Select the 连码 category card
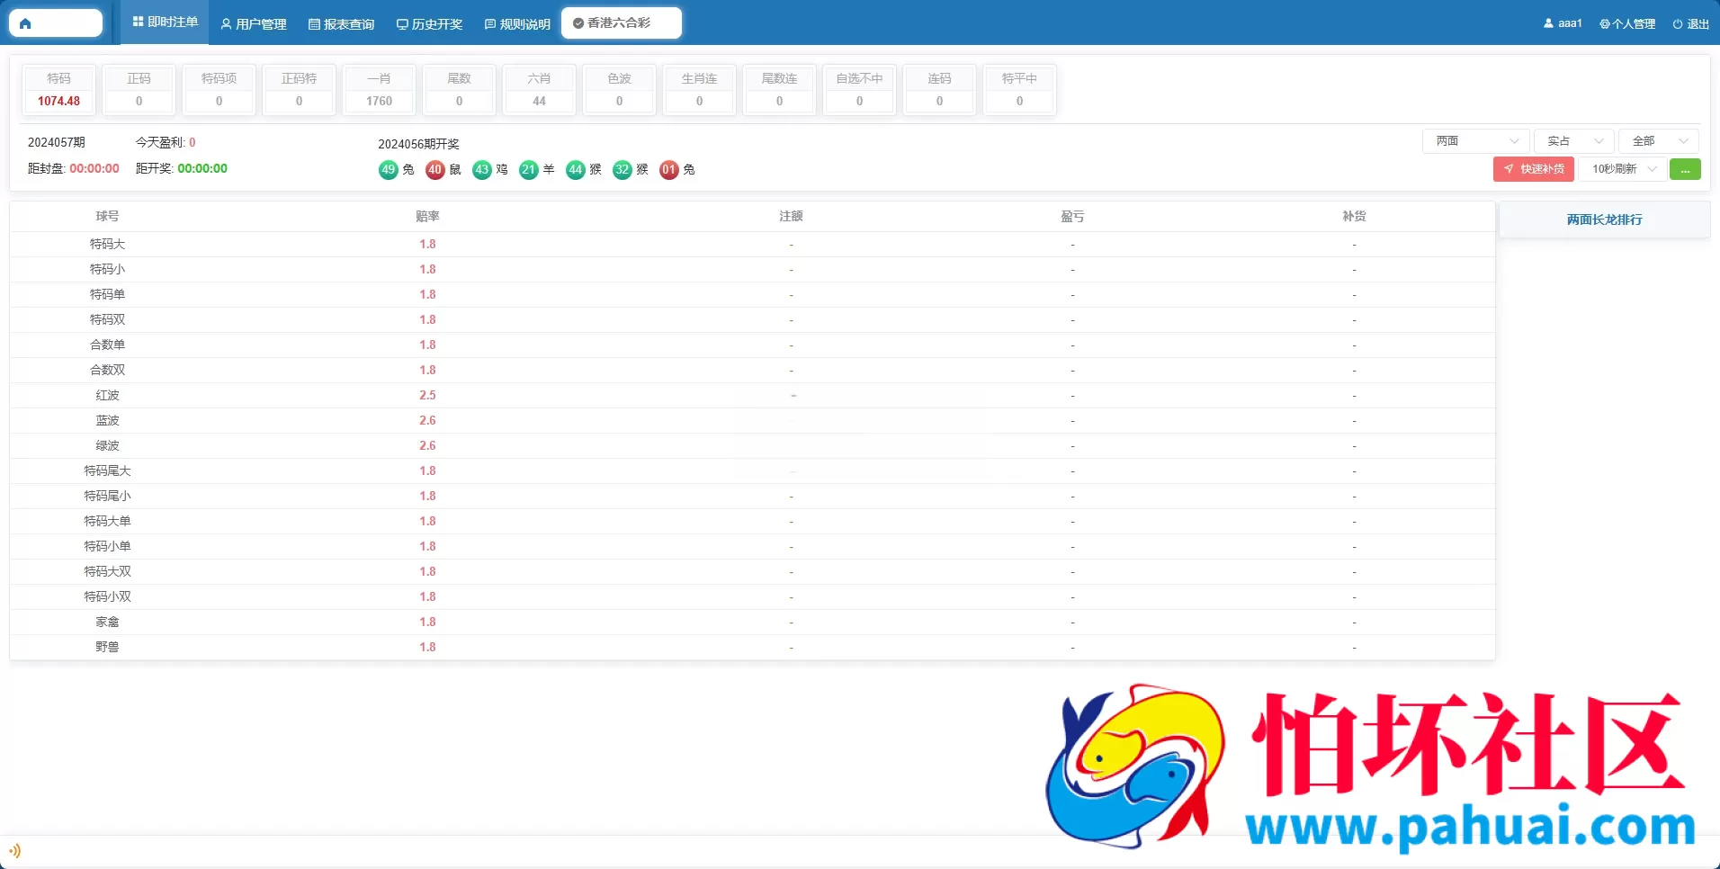This screenshot has height=869, width=1720. click(940, 90)
